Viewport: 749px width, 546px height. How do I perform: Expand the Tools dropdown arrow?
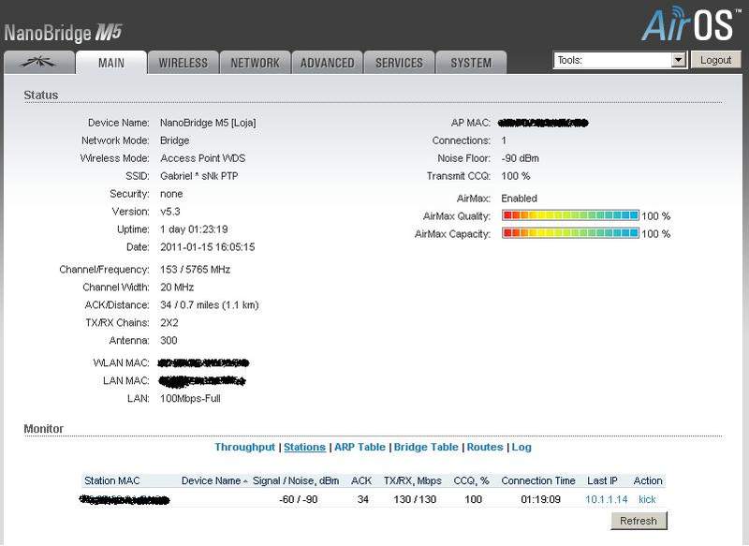[x=678, y=60]
